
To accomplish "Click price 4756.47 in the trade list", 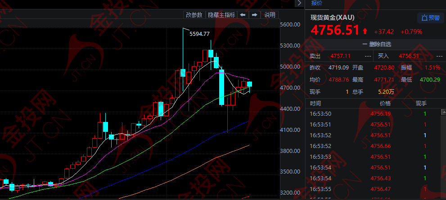I will pyautogui.click(x=381, y=189).
